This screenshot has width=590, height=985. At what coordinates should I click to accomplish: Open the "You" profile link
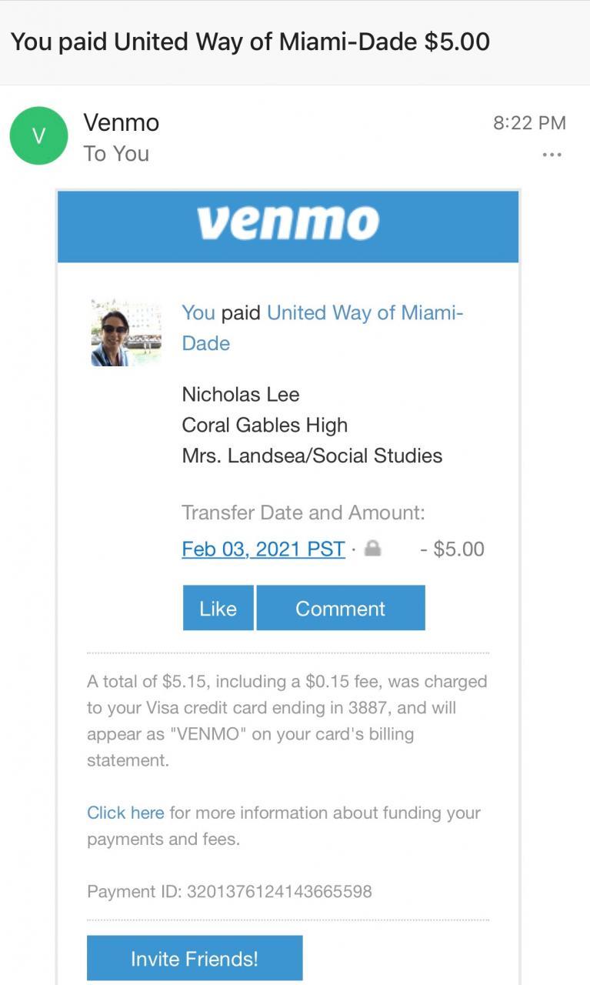[198, 312]
